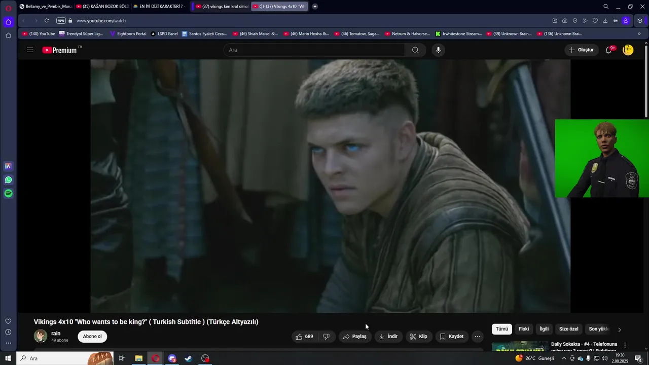Click the YouTube search box
The width and height of the screenshot is (649, 365).
pyautogui.click(x=314, y=50)
